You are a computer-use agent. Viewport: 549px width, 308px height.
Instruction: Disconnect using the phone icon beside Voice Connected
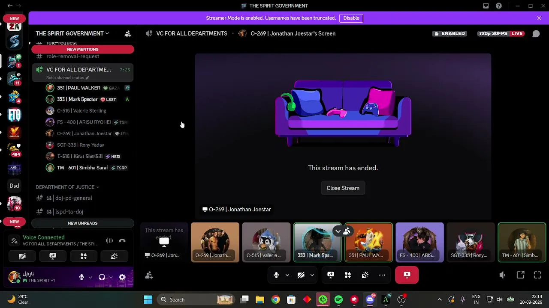point(122,241)
